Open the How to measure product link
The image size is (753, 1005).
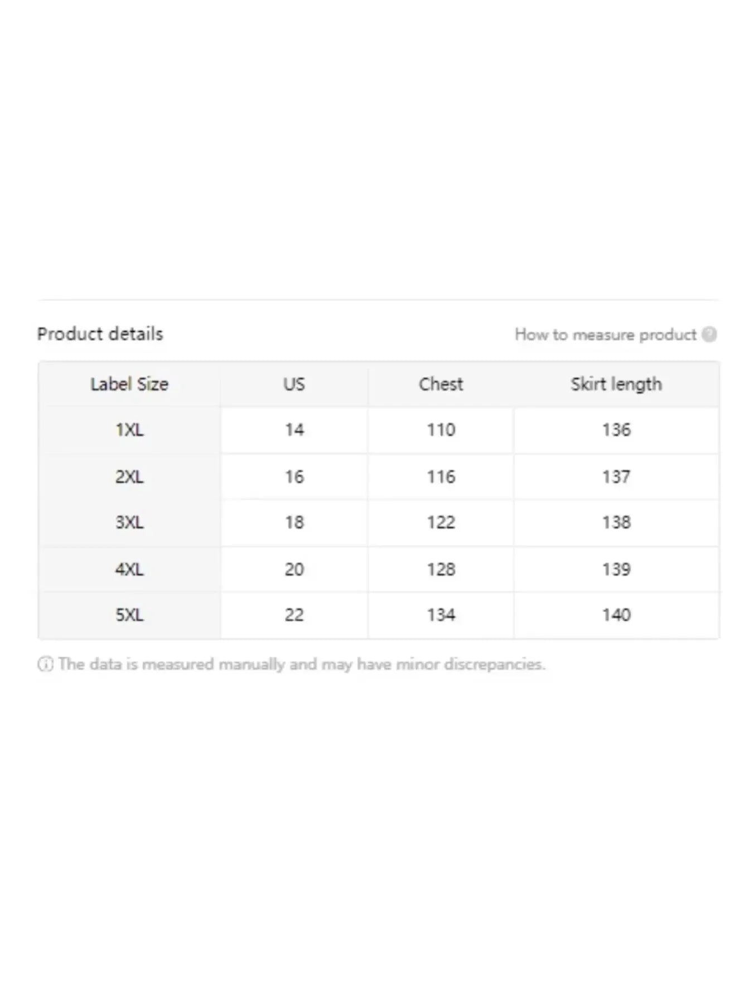(606, 334)
